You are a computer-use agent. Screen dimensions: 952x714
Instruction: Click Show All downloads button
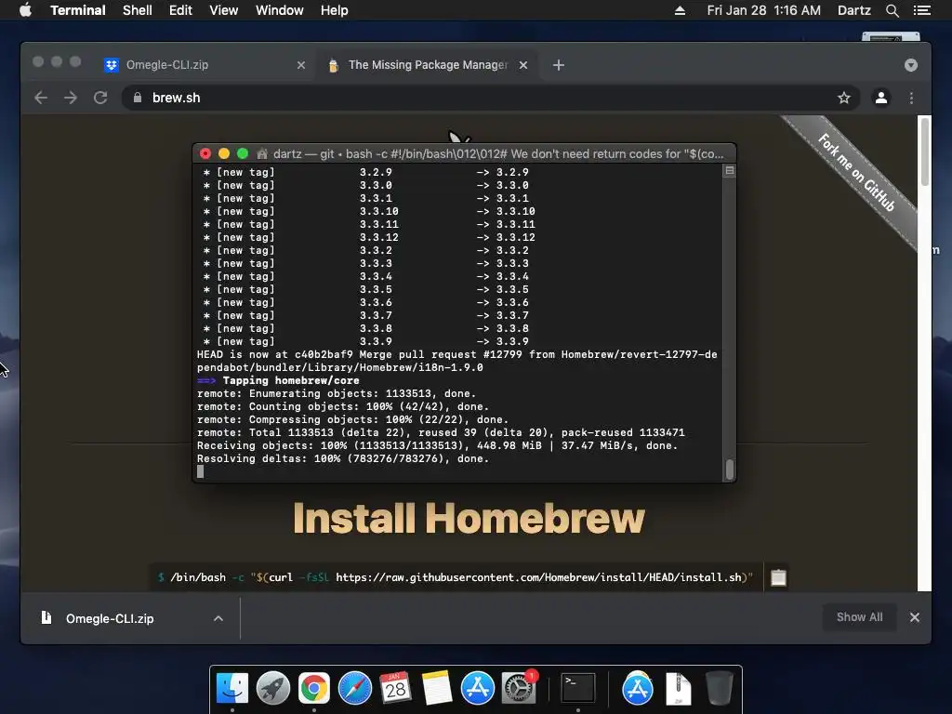[859, 617]
